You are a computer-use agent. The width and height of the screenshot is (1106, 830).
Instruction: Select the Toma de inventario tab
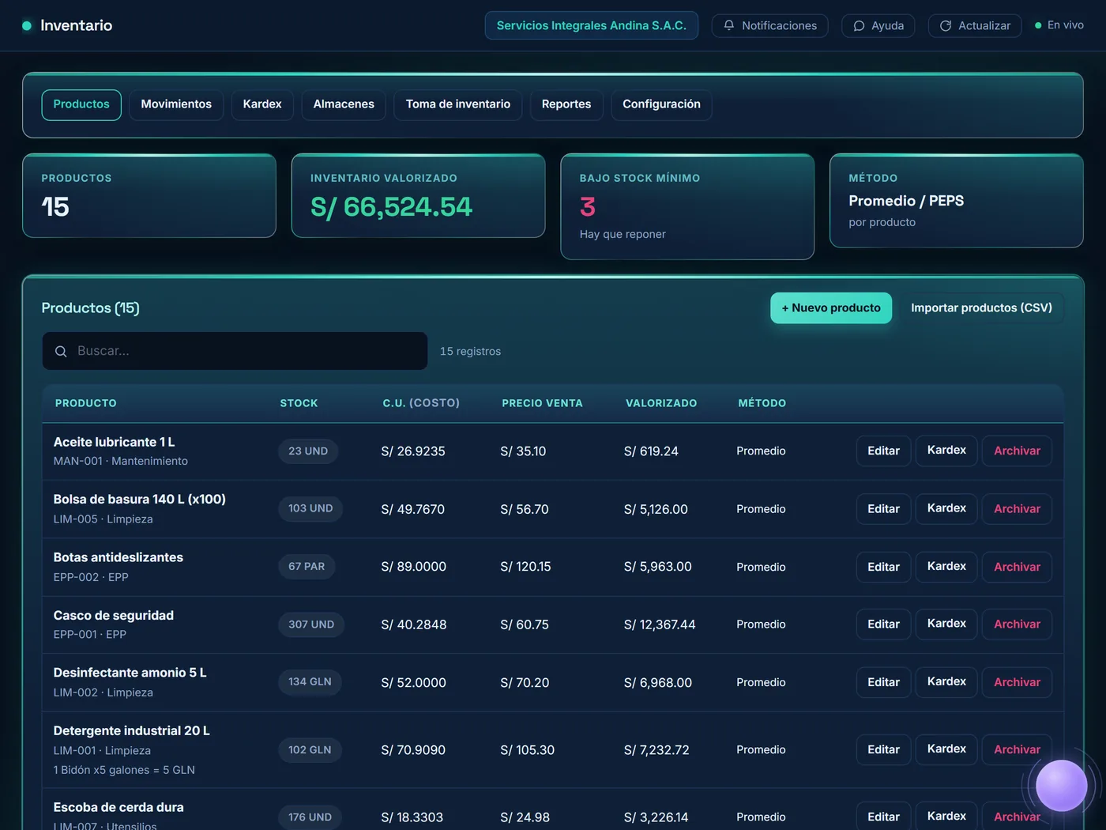458,104
